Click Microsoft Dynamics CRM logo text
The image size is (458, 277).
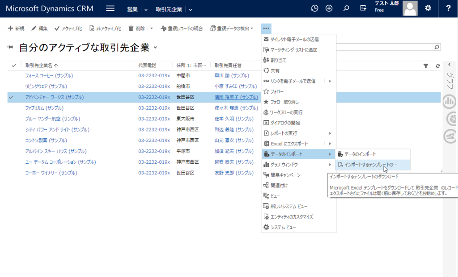pyautogui.click(x=49, y=8)
